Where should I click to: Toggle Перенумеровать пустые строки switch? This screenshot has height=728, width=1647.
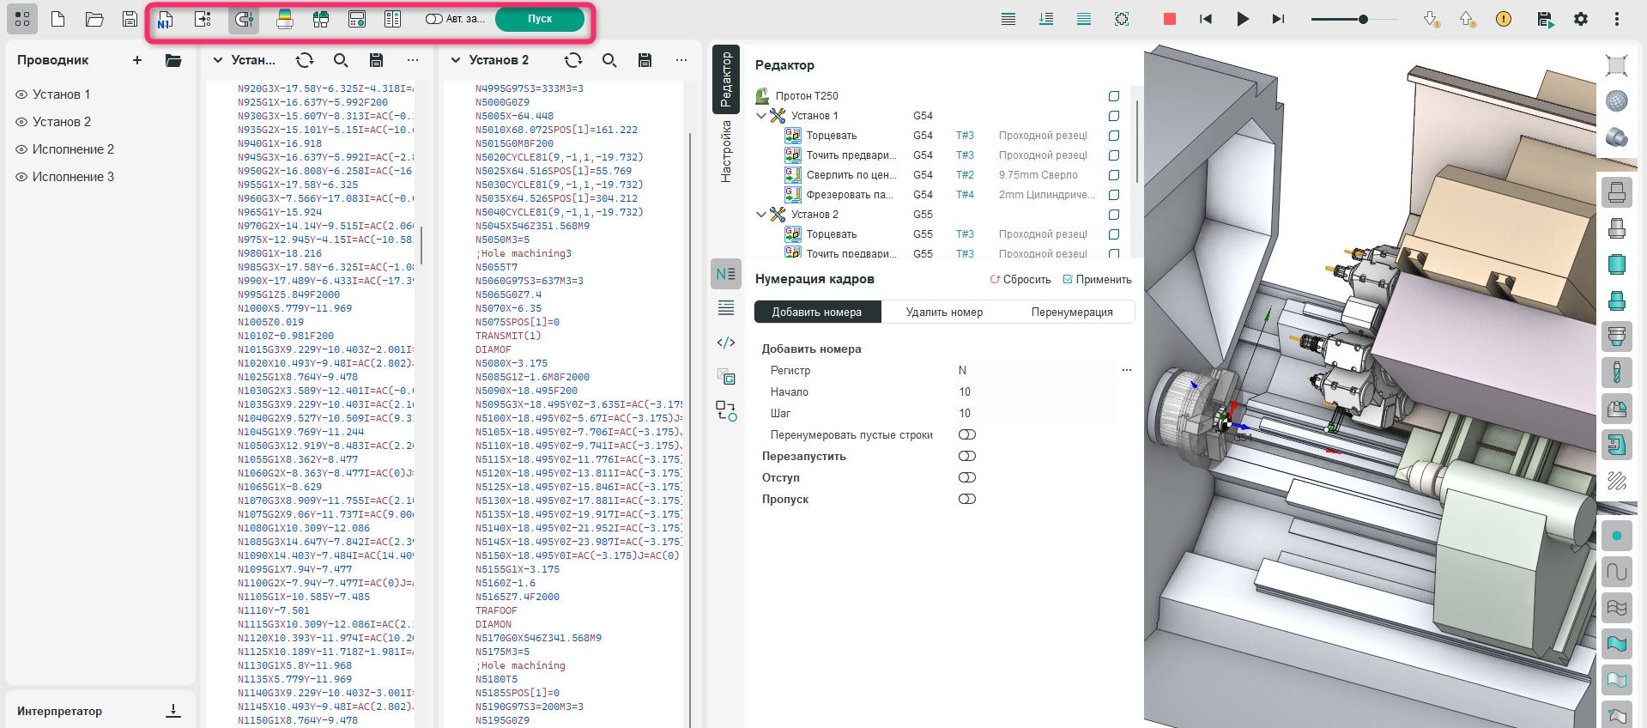pos(967,435)
